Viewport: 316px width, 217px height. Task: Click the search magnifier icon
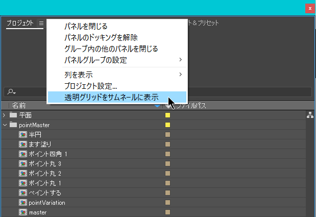click(x=10, y=92)
